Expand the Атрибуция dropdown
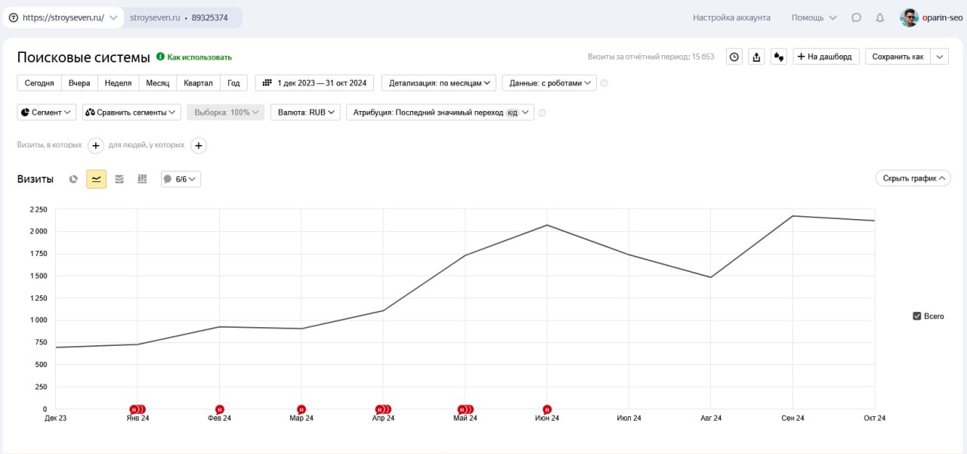The image size is (967, 454). [x=440, y=112]
